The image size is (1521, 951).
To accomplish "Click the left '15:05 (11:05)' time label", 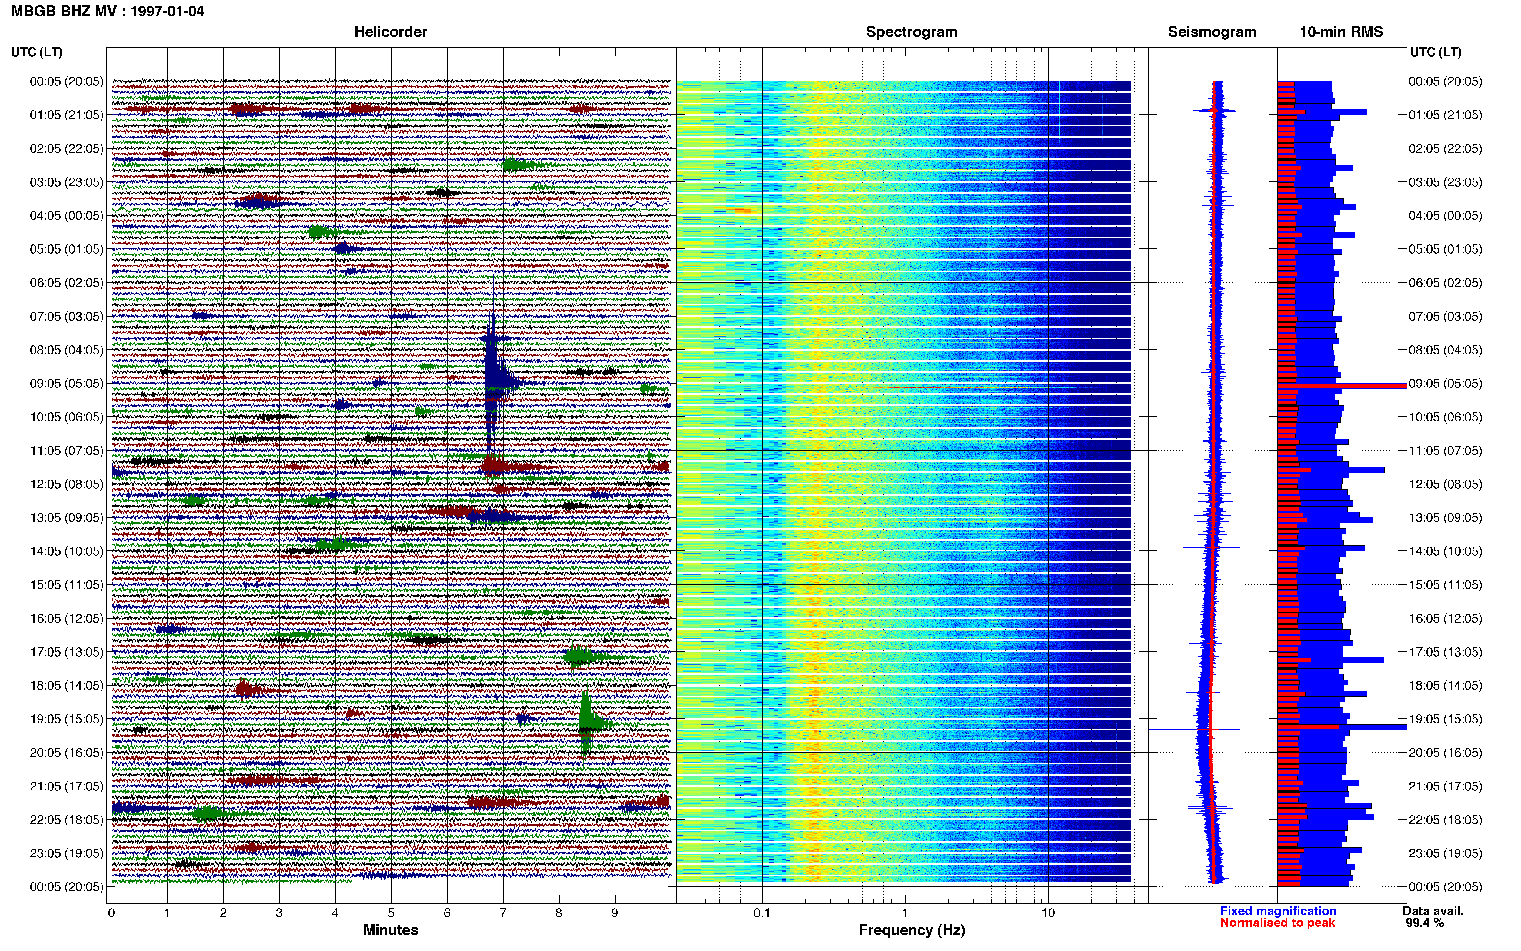I will pos(67,585).
